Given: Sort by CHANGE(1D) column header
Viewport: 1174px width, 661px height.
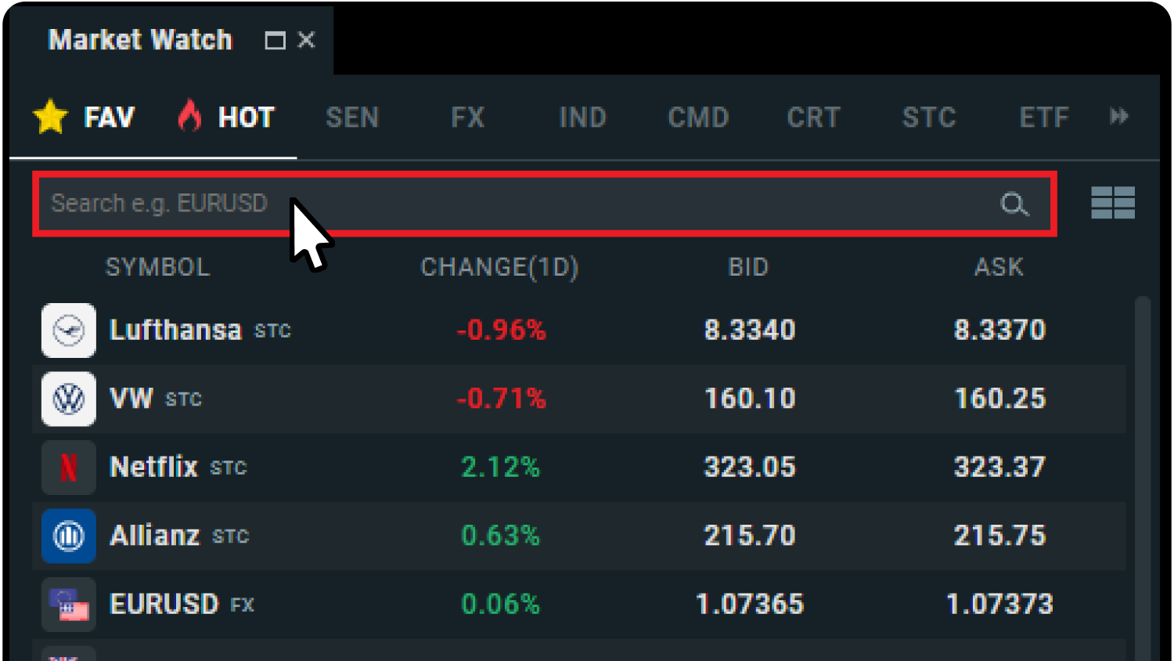Looking at the screenshot, I should 499,267.
